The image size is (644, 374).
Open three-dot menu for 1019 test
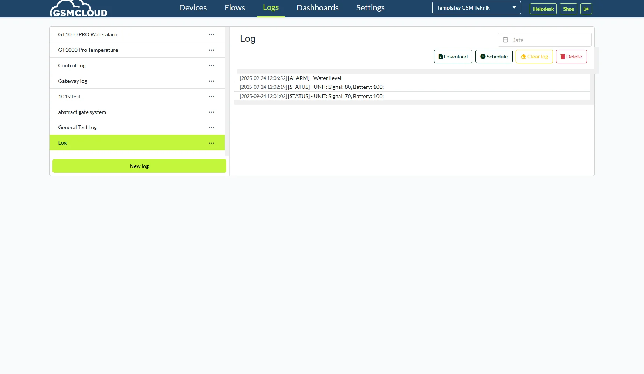tap(211, 97)
